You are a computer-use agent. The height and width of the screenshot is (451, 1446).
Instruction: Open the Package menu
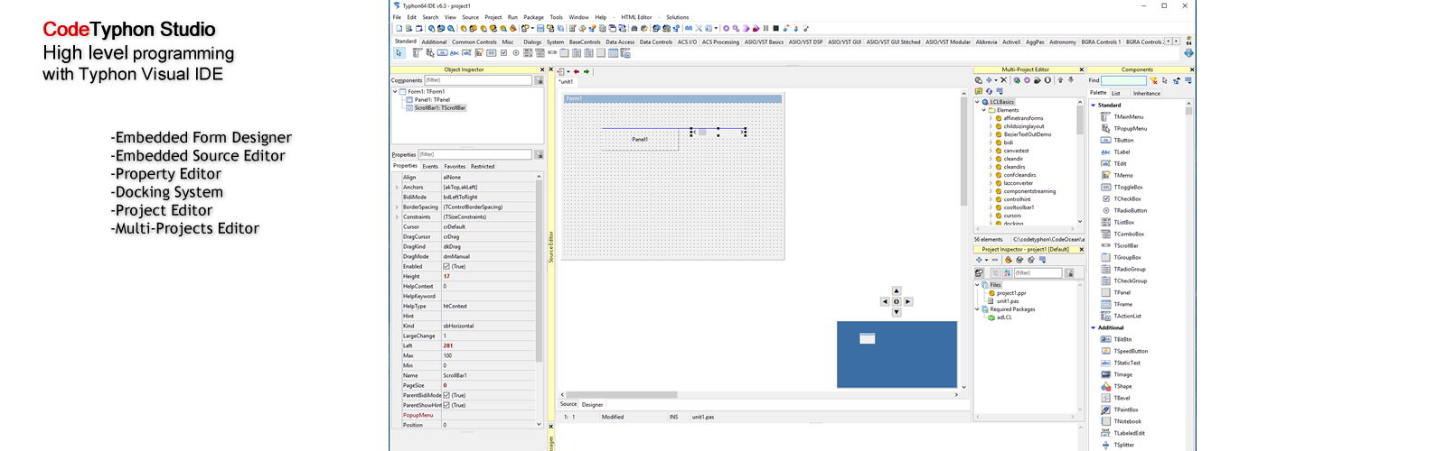[x=533, y=17]
